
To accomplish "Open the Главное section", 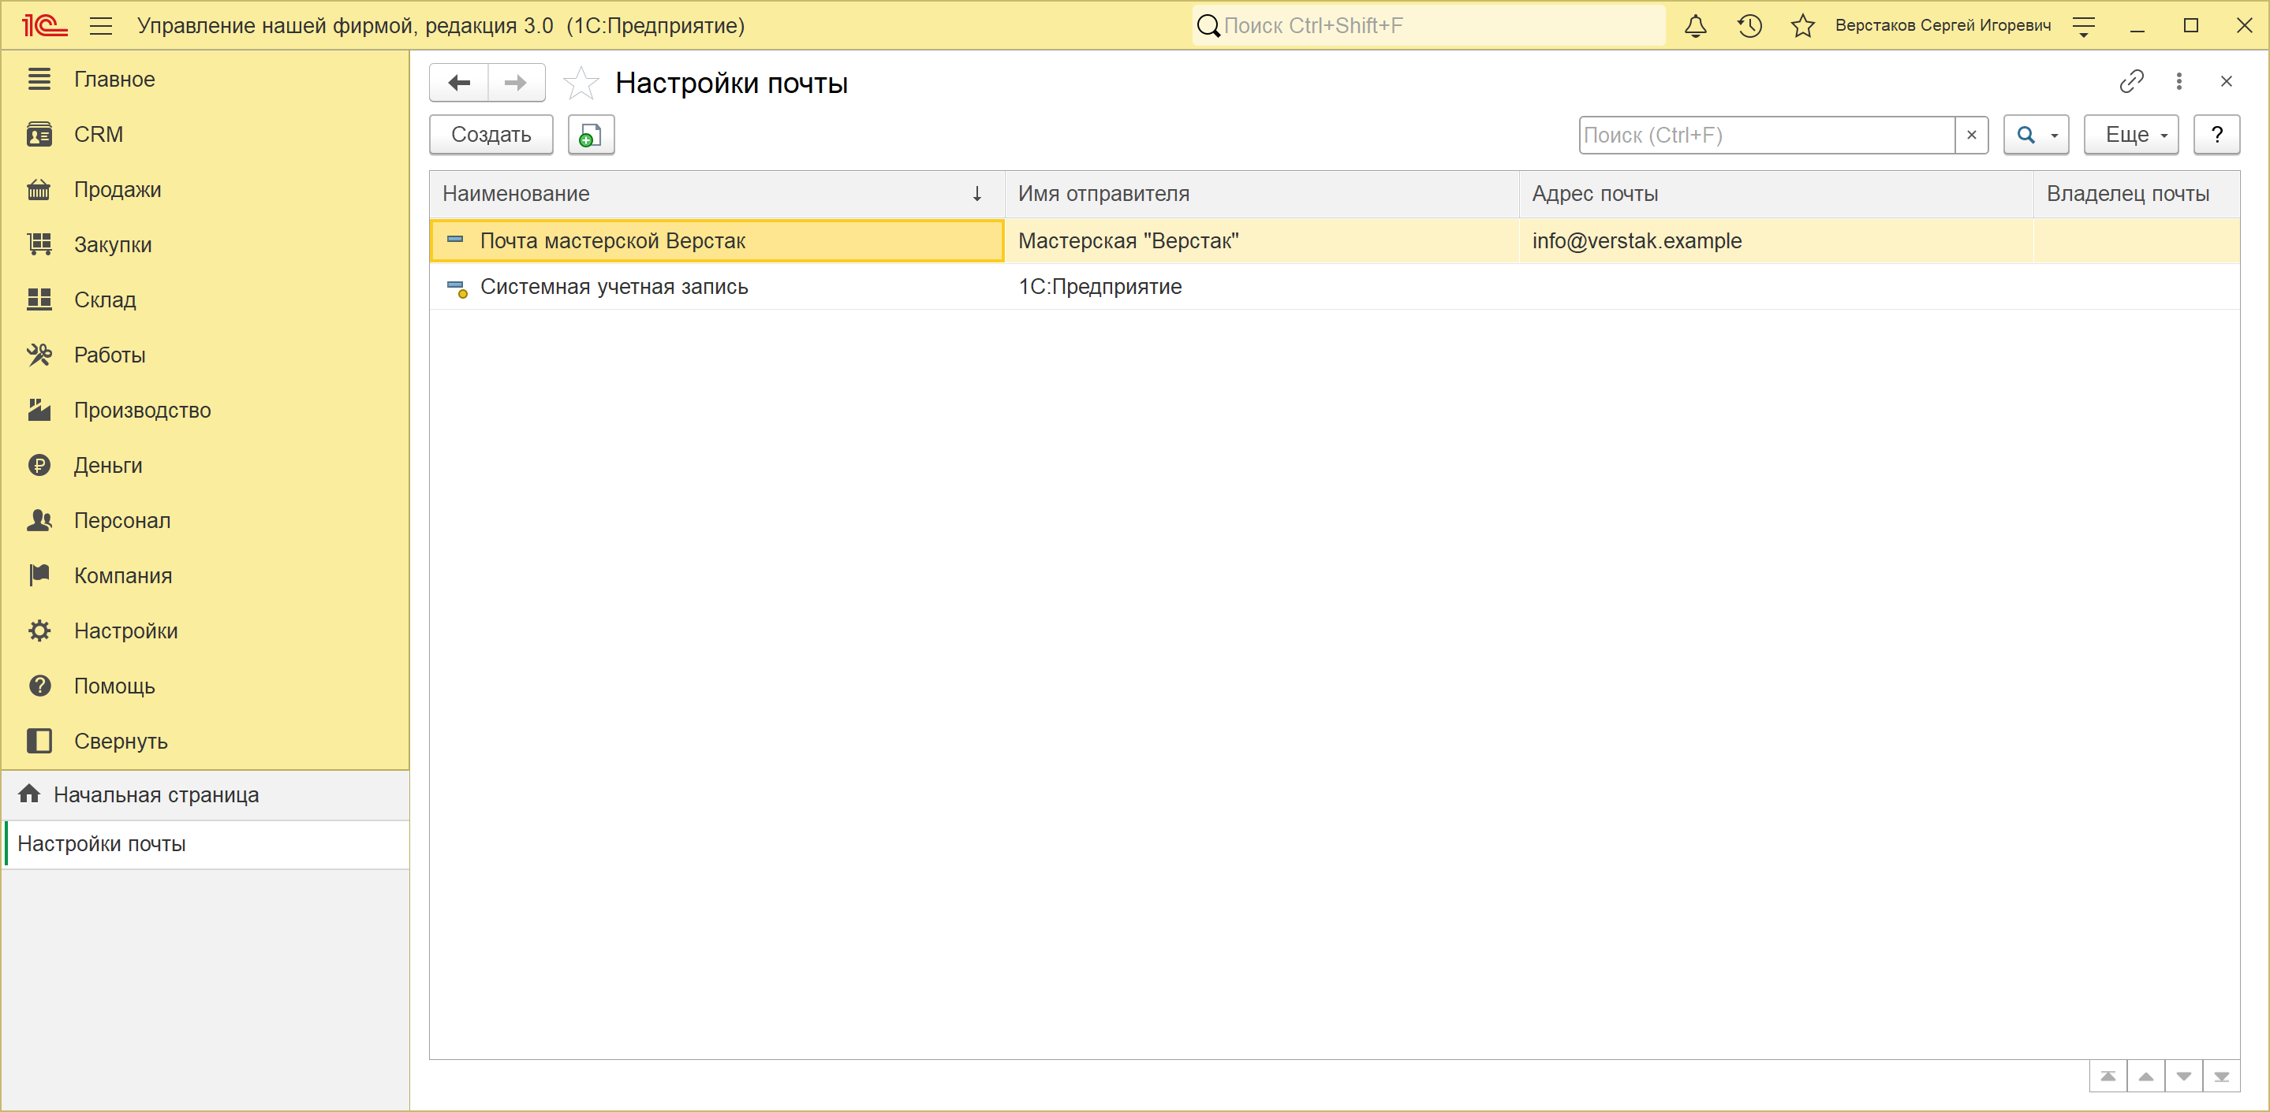I will [206, 80].
